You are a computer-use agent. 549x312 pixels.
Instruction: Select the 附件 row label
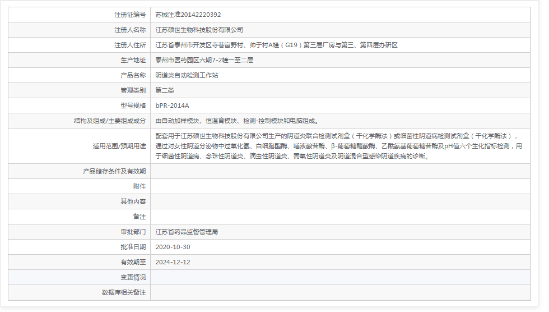tap(139, 186)
